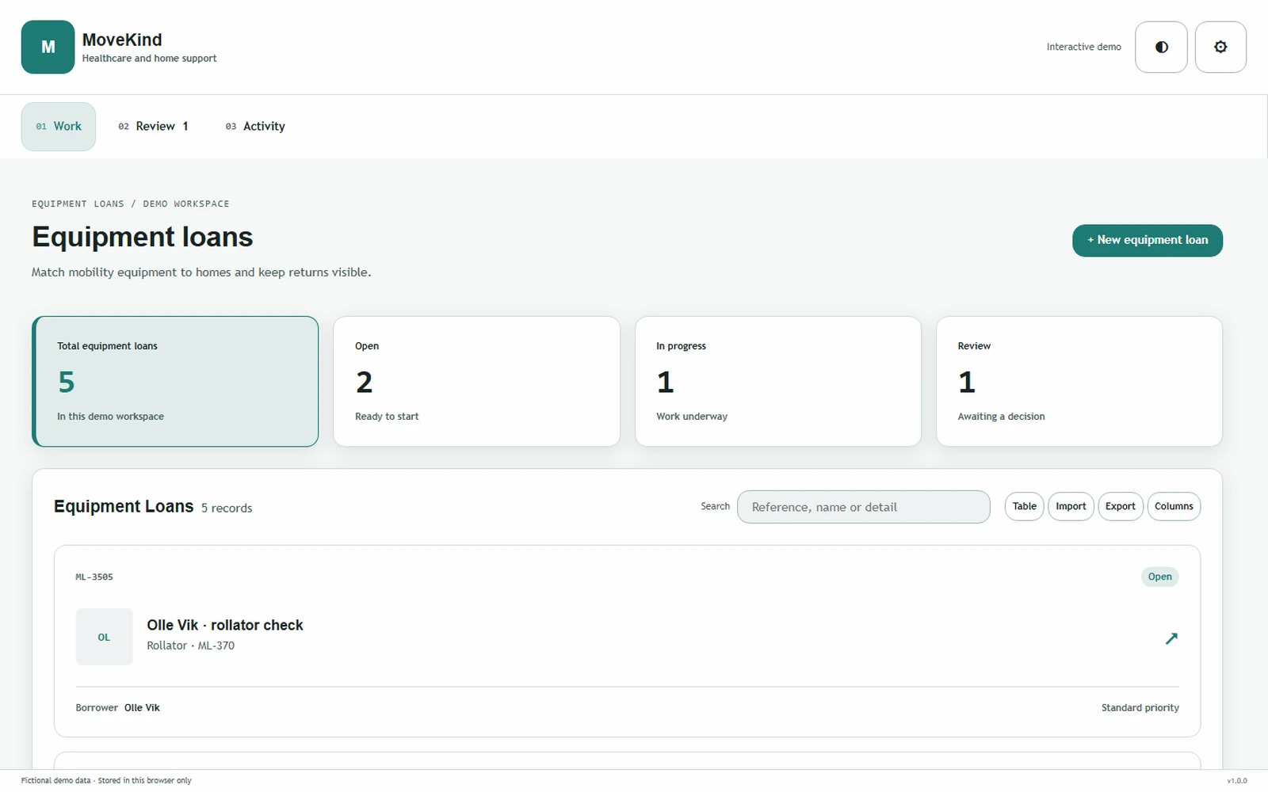This screenshot has height=792, width=1268.
Task: Click the Import button
Action: point(1071,506)
